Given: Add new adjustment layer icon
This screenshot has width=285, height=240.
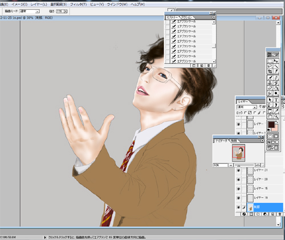Looking at the screenshot, I should [266, 214].
